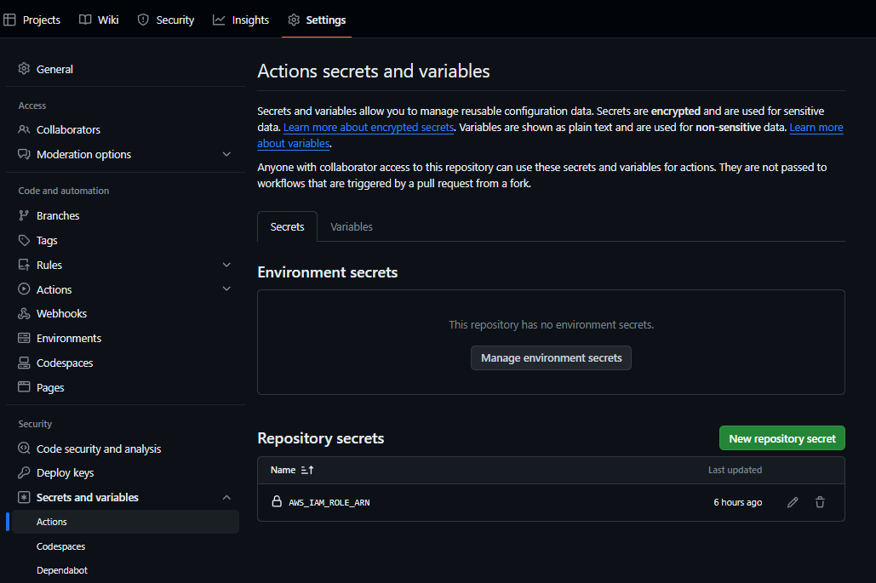876x583 pixels.
Task: Click New repository secret button
Action: point(782,438)
